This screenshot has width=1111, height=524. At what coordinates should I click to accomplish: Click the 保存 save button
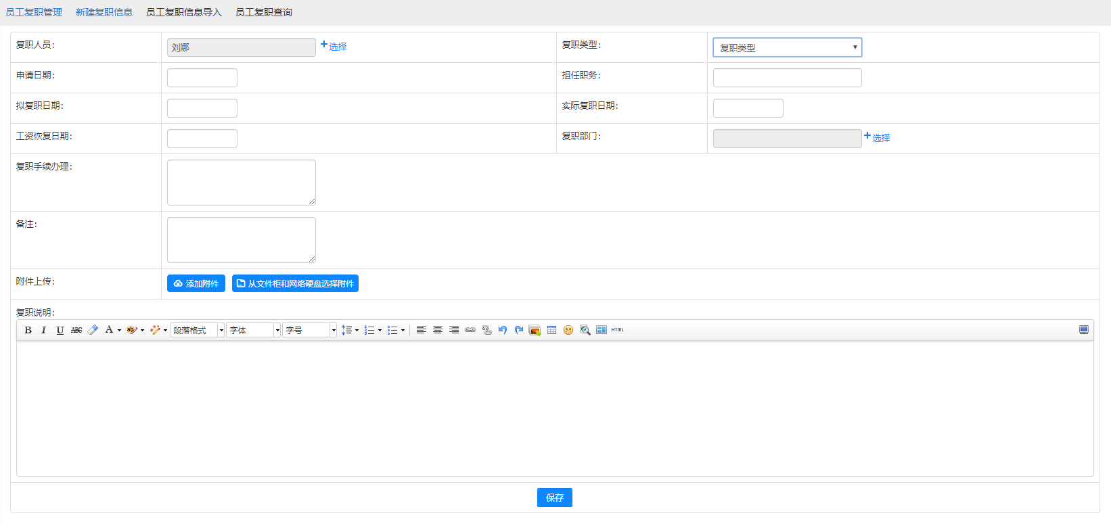(554, 498)
